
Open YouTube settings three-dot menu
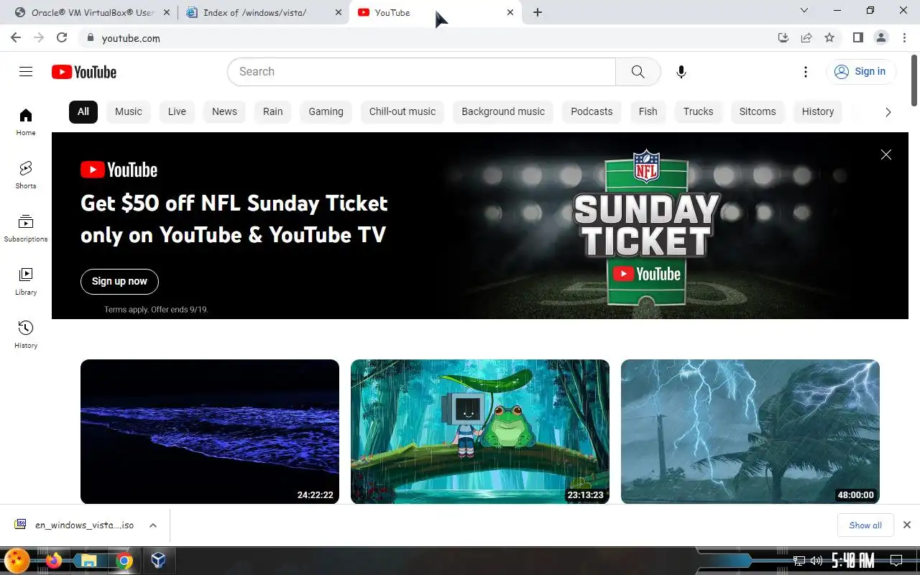point(806,72)
